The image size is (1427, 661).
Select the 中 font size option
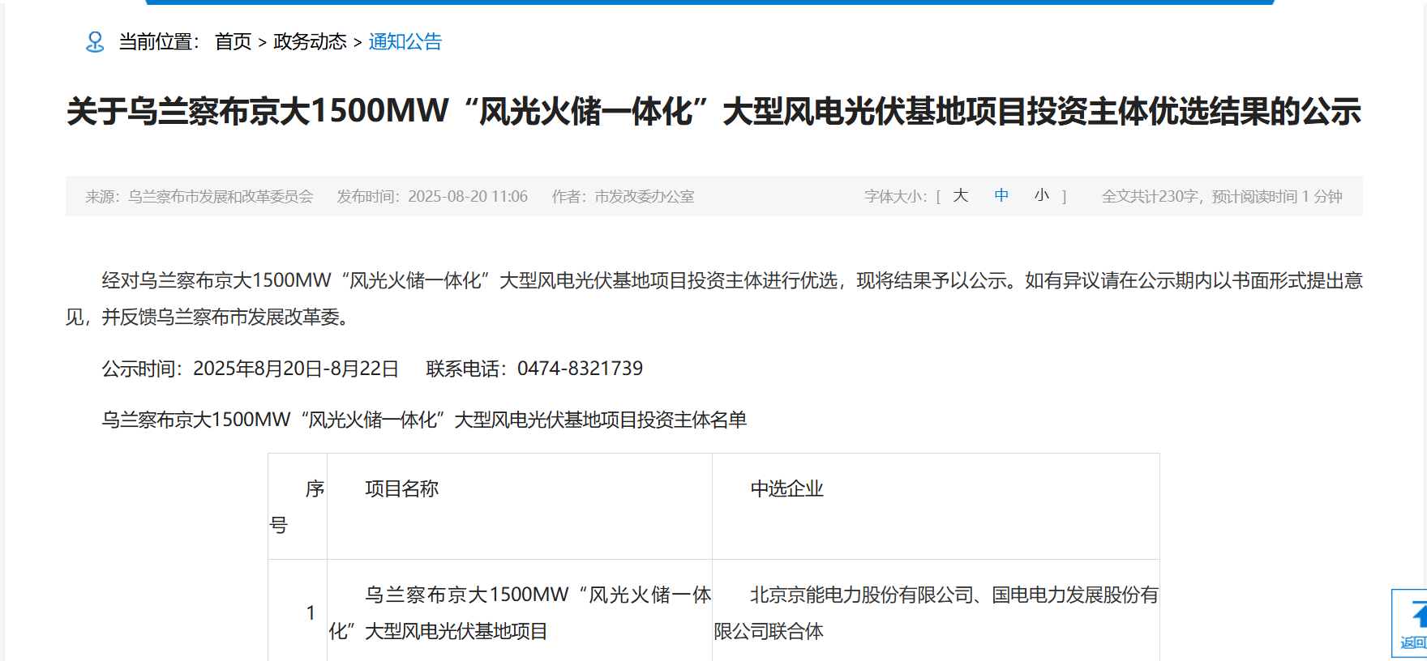(x=1001, y=196)
